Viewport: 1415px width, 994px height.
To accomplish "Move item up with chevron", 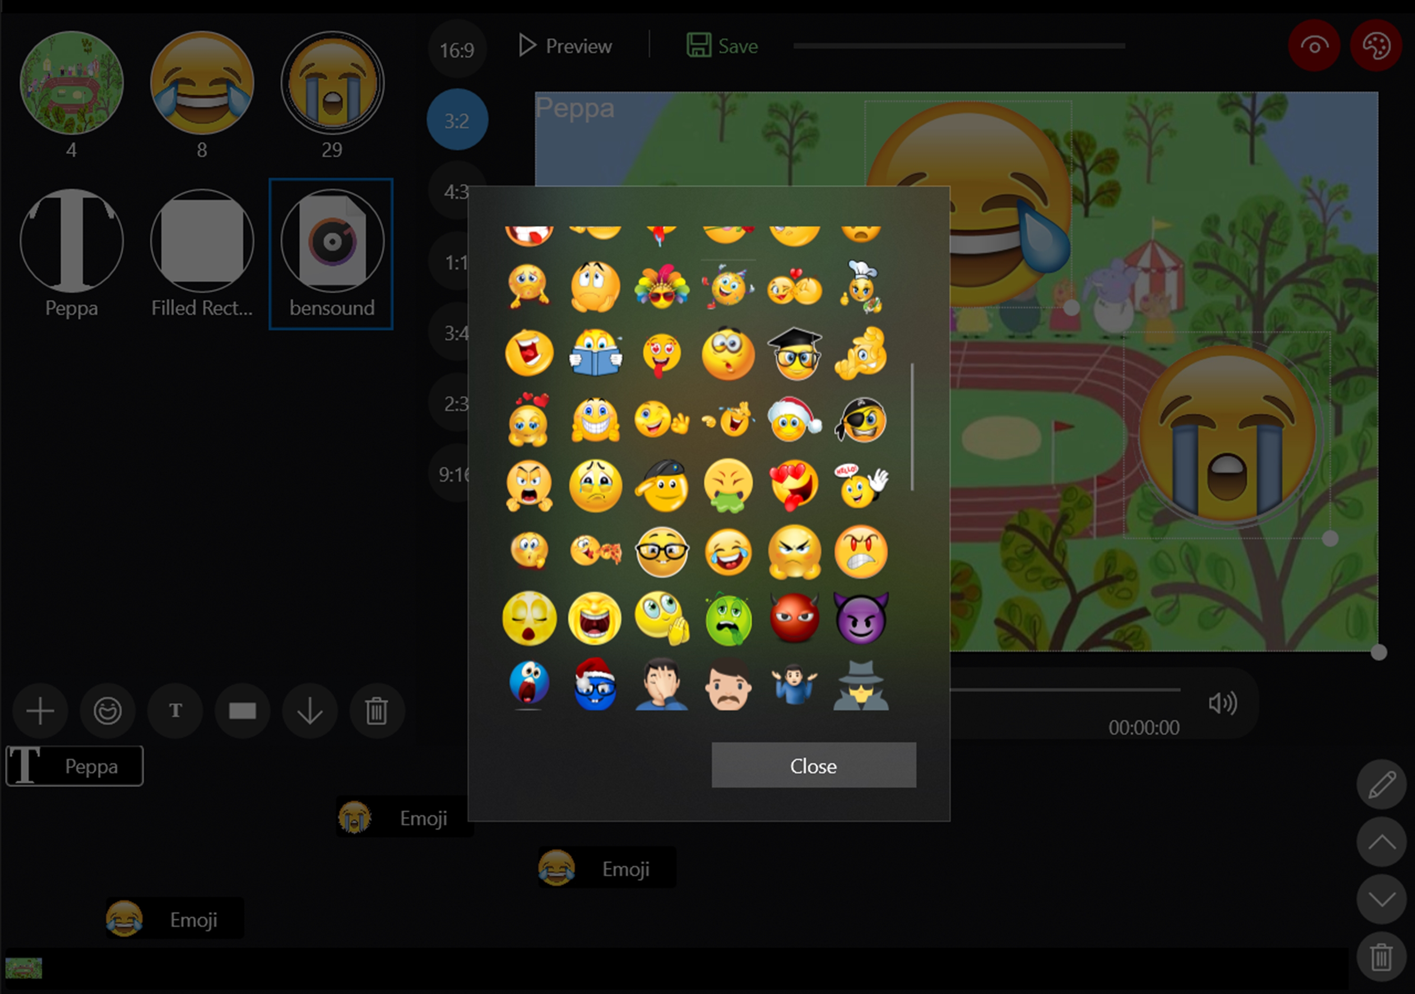I will [1381, 842].
